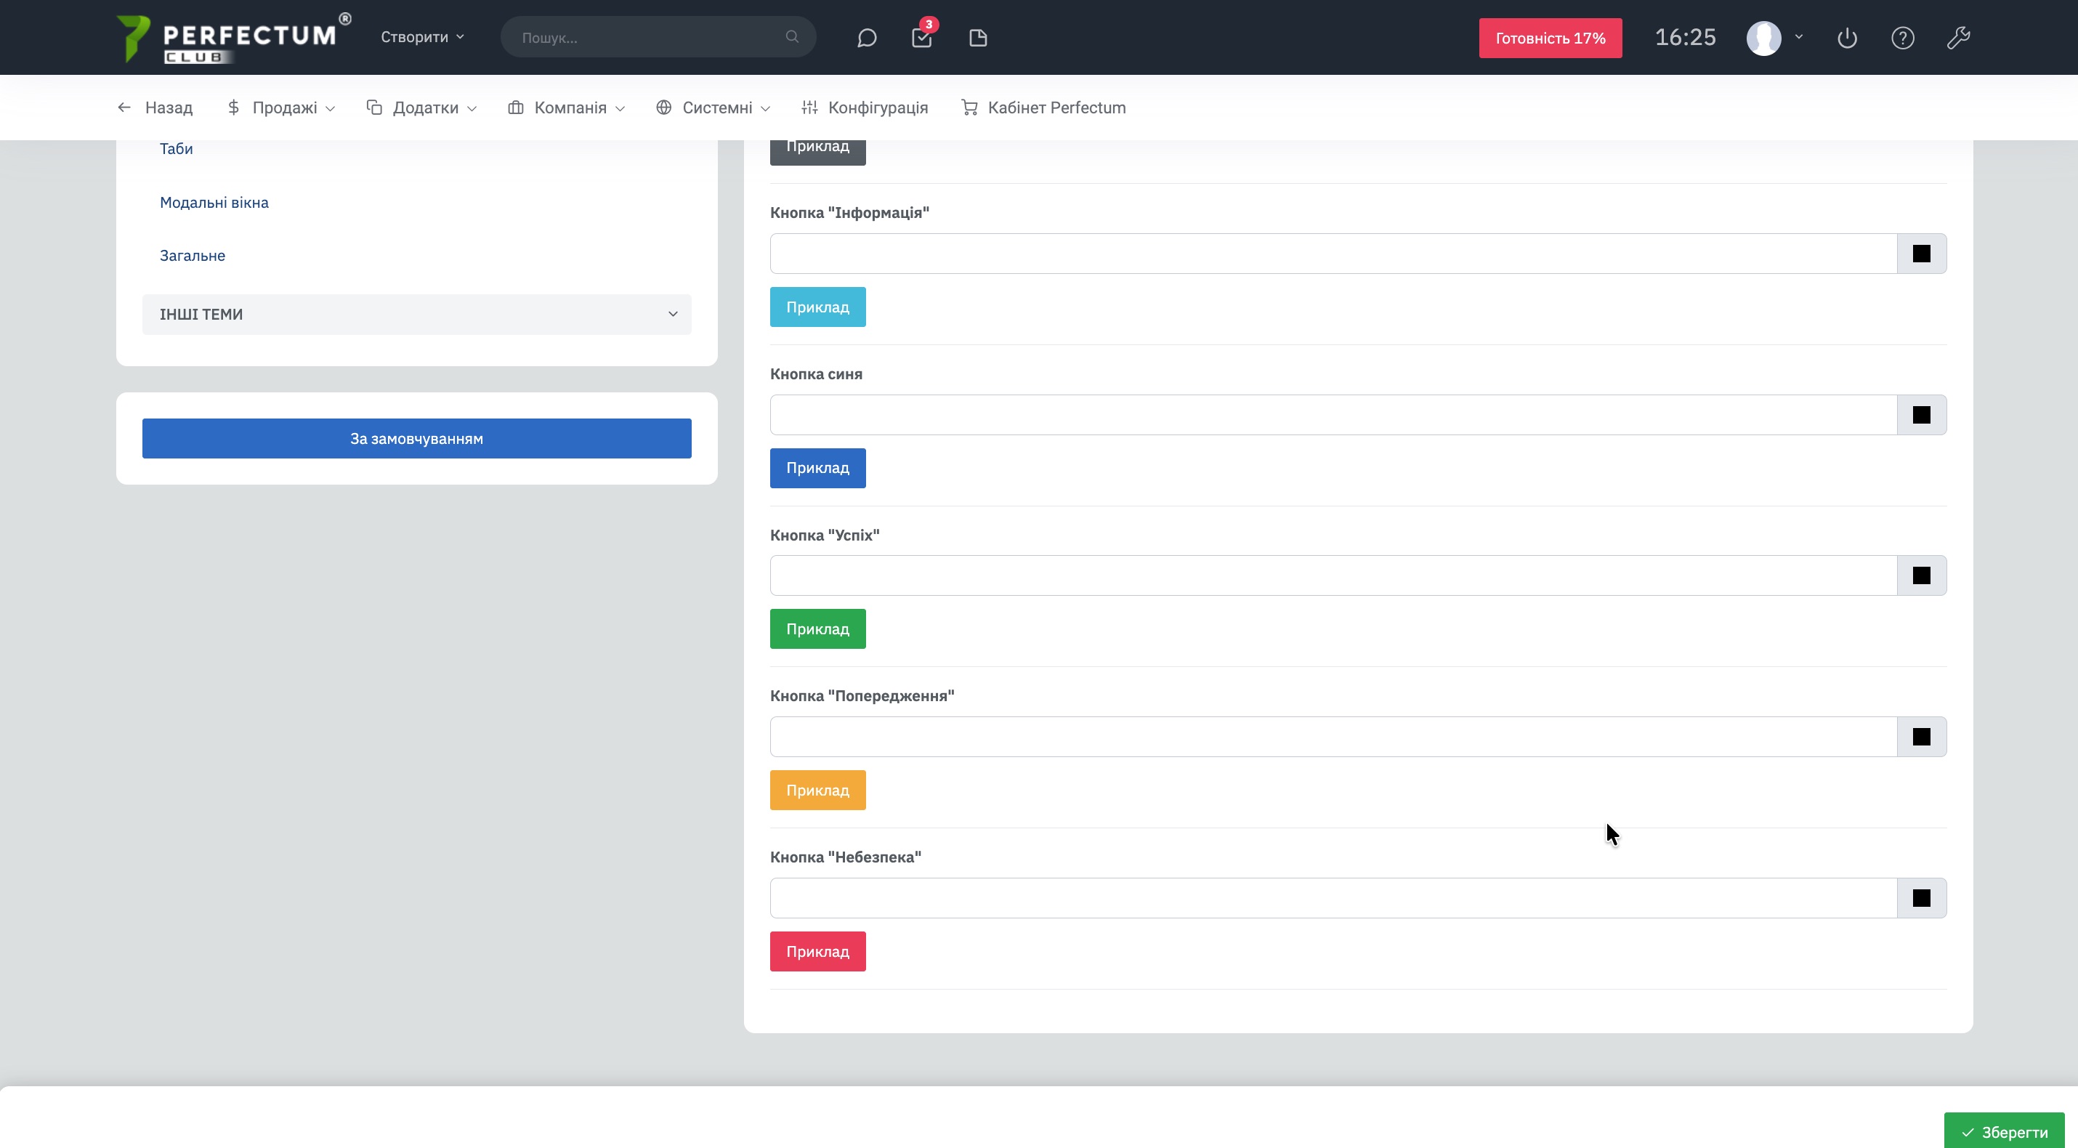Viewport: 2078px width, 1148px height.
Task: Open color swatch for Кнопка "Небезпека"
Action: [1921, 898]
